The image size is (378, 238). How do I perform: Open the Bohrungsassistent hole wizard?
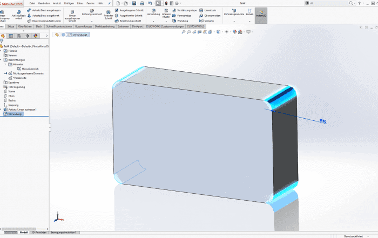tap(92, 12)
